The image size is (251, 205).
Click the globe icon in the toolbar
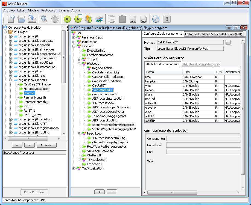tap(156, 19)
